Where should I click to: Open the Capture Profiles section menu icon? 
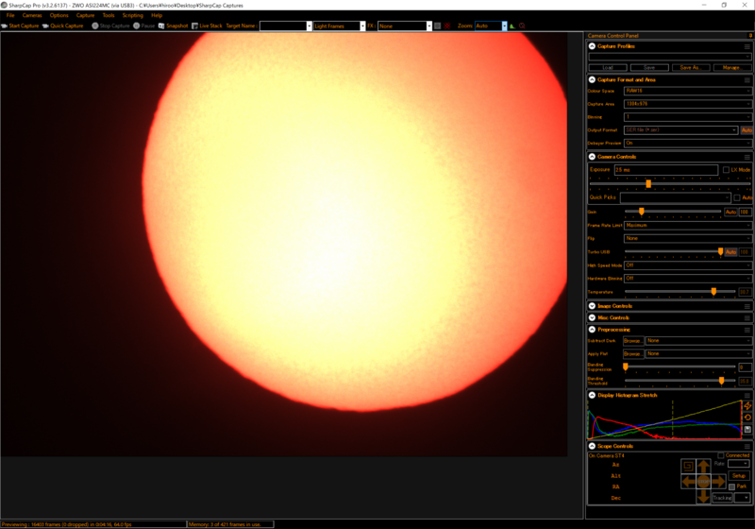pos(747,46)
